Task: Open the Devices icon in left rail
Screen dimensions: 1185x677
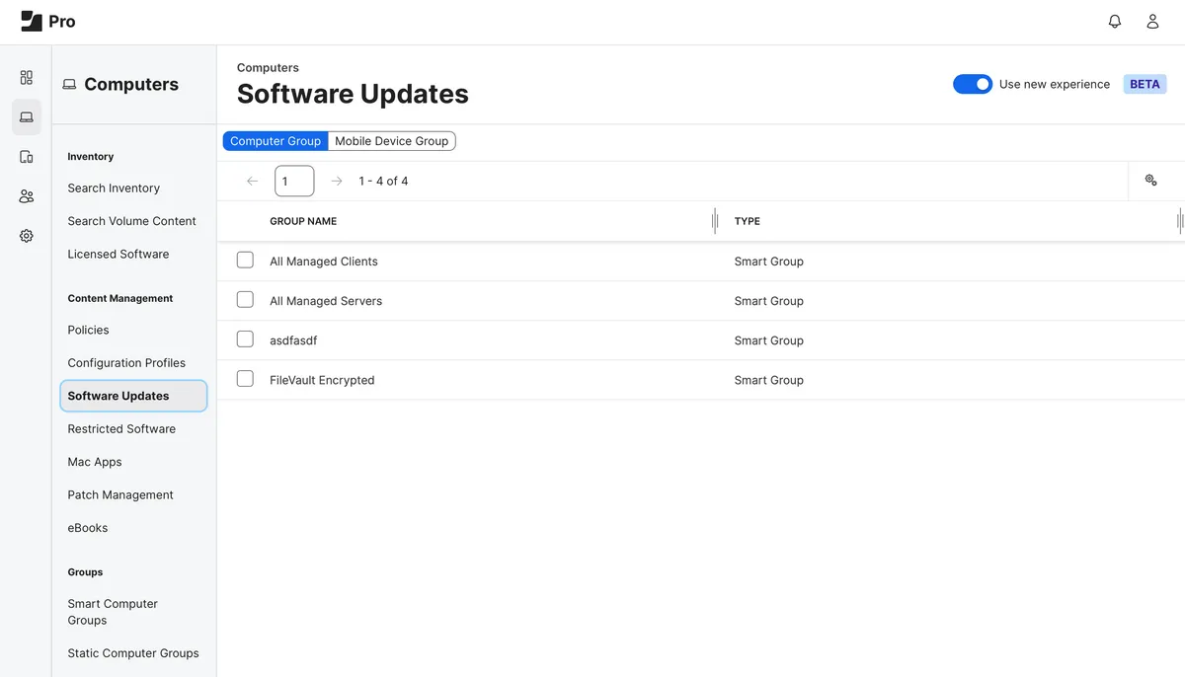Action: [x=27, y=157]
